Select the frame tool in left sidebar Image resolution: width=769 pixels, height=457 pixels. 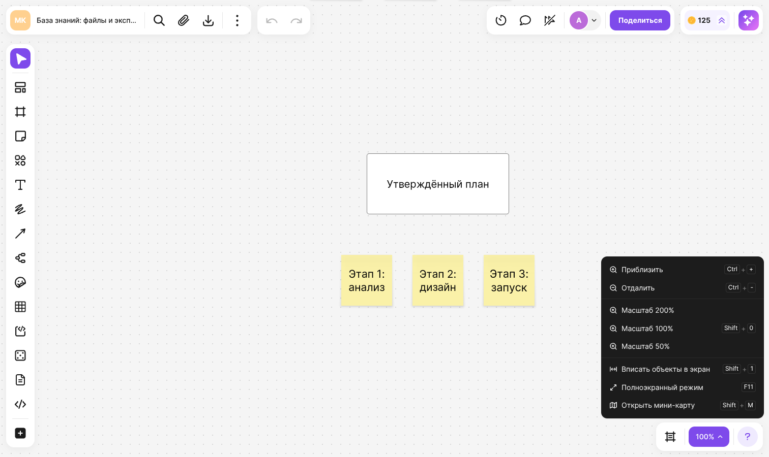tap(20, 112)
